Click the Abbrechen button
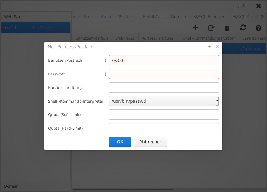Image resolution: width=267 pixels, height=192 pixels. click(x=151, y=142)
